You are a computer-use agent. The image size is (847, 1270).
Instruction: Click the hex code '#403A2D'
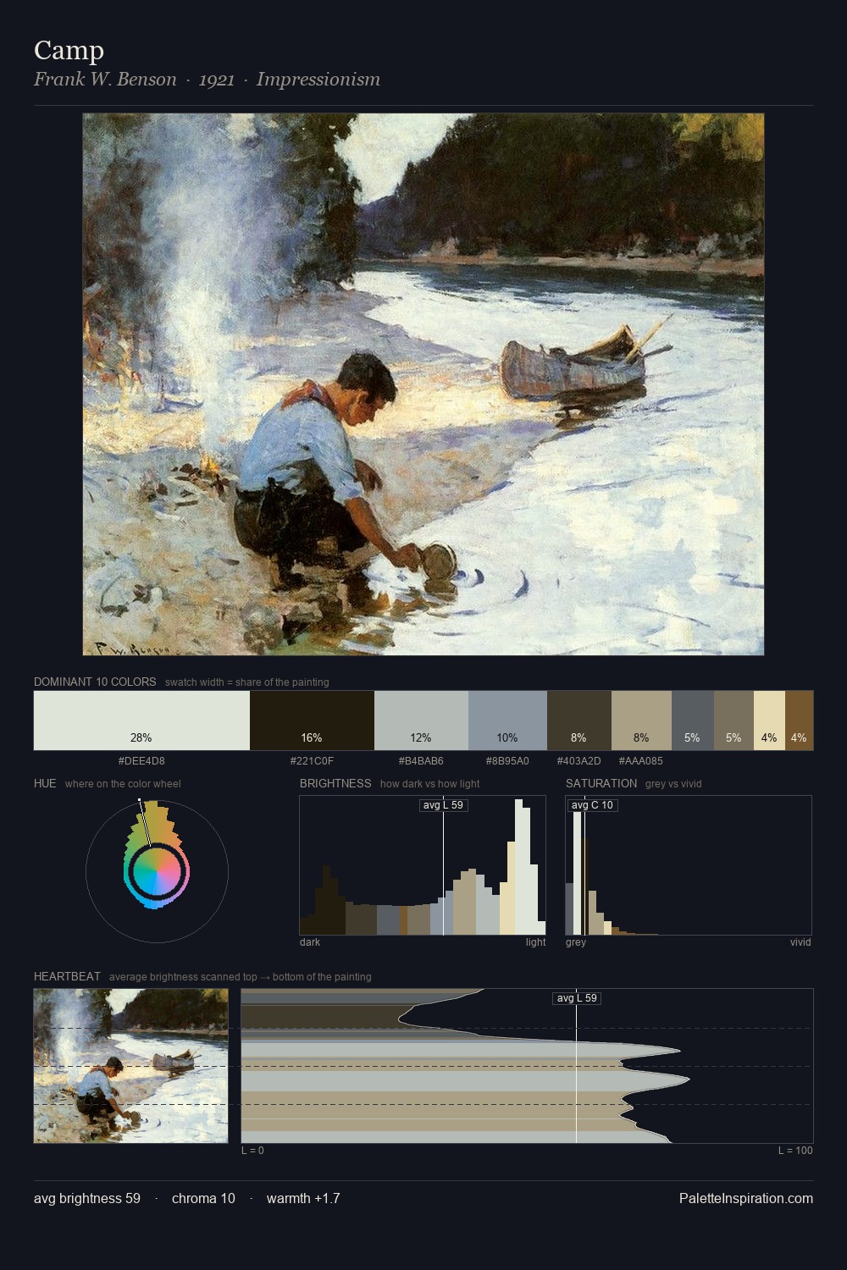pyautogui.click(x=579, y=760)
